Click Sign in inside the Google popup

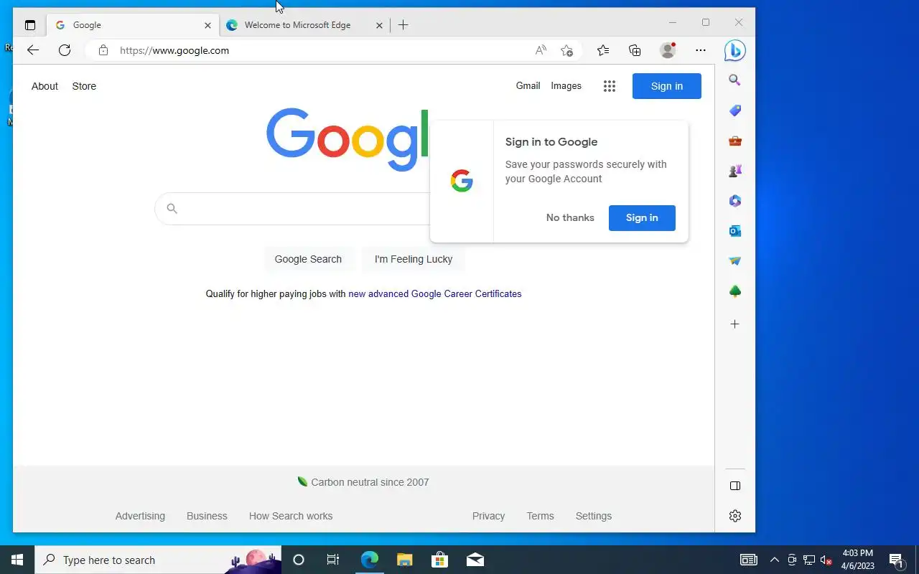(642, 218)
